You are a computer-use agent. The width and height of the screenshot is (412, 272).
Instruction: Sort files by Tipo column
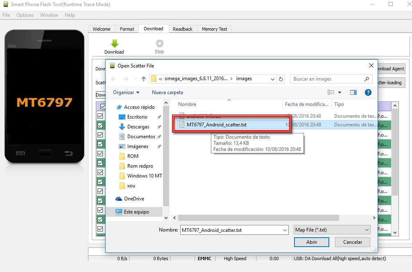(339, 104)
